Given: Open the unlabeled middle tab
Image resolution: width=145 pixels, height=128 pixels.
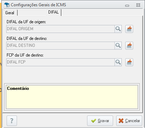Looking at the screenshot, I should (x=32, y=12).
